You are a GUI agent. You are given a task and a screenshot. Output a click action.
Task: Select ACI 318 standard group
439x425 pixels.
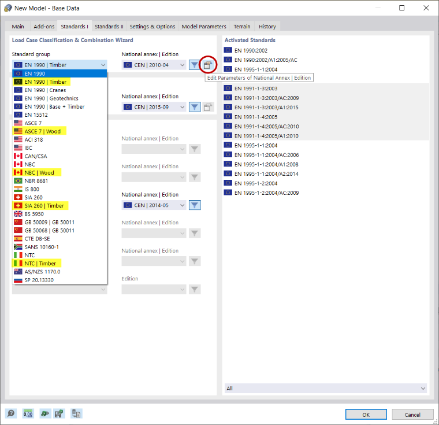59,139
